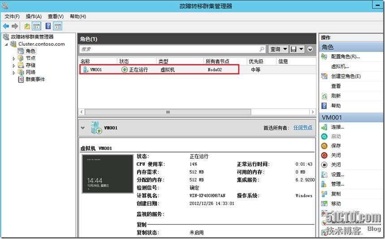Click the grey Turn Off (关闭) stop icon

click(324, 165)
